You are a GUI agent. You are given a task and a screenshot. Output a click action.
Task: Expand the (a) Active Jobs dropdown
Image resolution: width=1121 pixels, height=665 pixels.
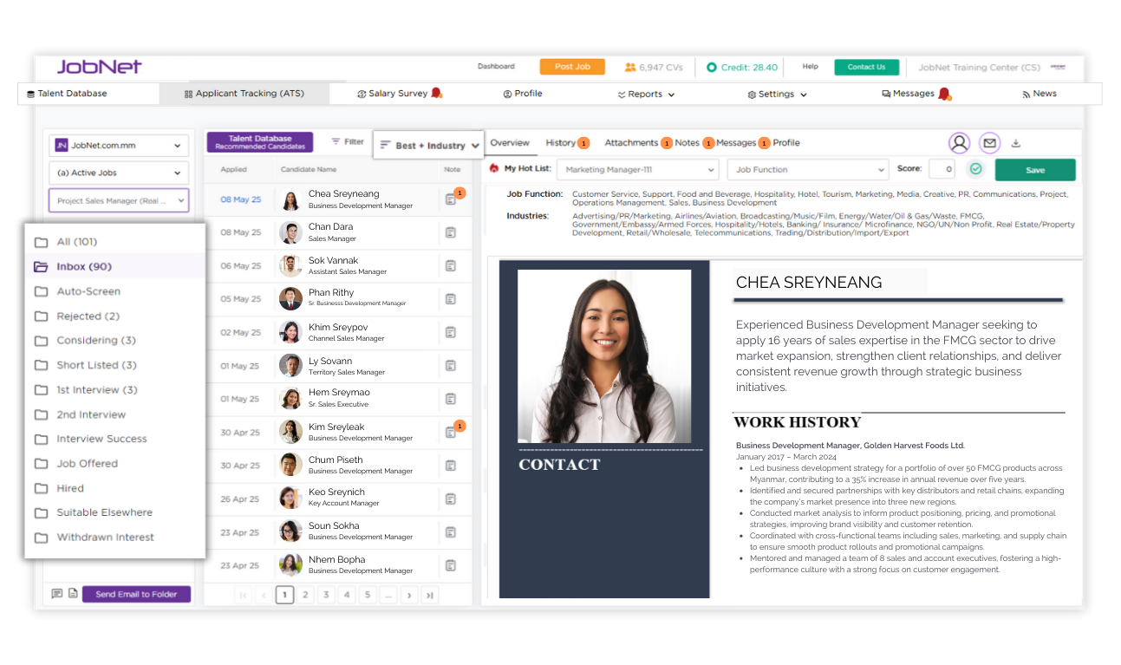click(119, 173)
